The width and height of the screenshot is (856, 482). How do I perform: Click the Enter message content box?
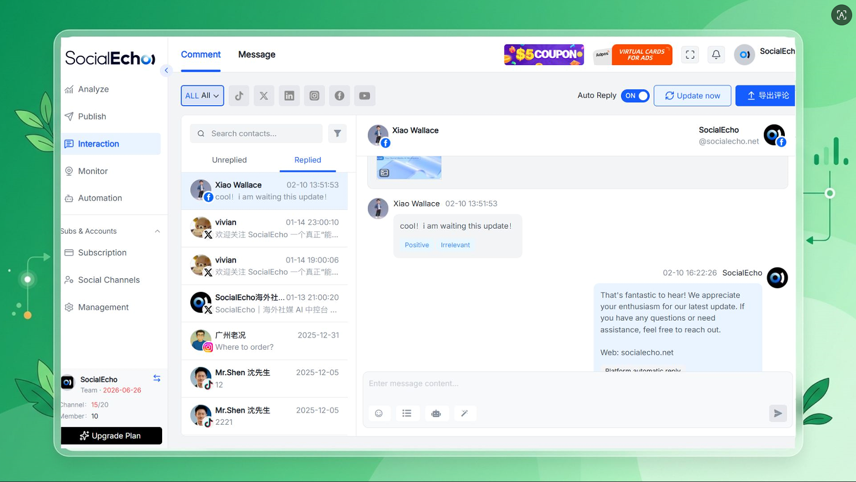pos(577,384)
